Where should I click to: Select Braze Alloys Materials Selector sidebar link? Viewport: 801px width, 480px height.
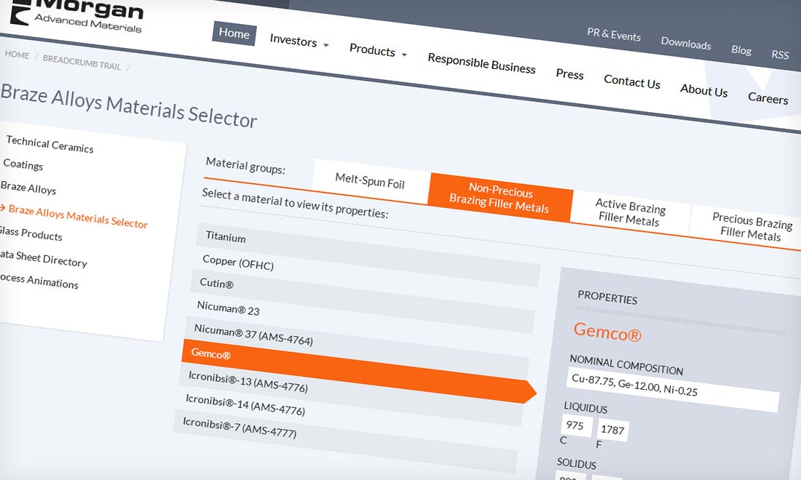point(78,216)
